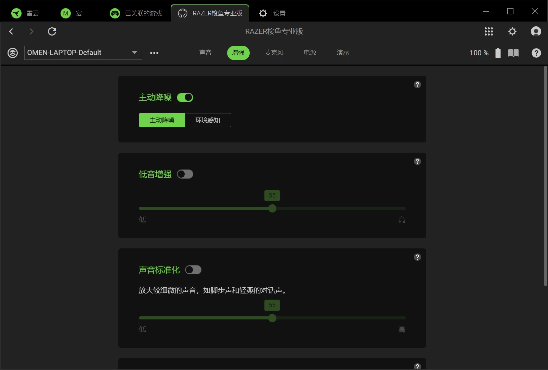The width and height of the screenshot is (548, 370).
Task: Open the user guide book icon
Action: pyautogui.click(x=513, y=53)
